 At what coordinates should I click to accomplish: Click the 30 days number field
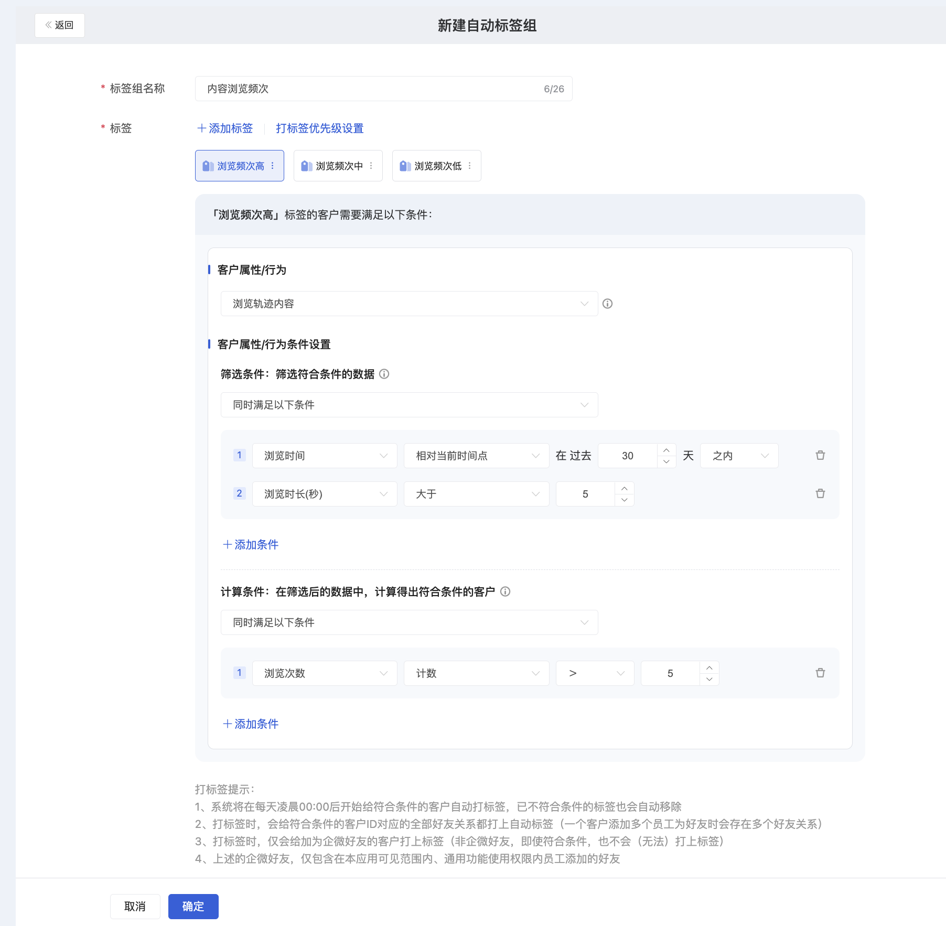click(628, 456)
